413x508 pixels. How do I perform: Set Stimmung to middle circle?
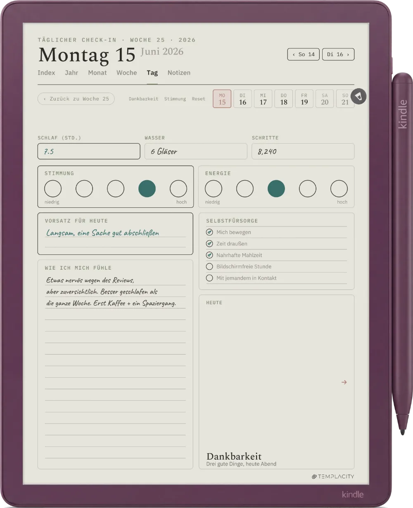116,188
